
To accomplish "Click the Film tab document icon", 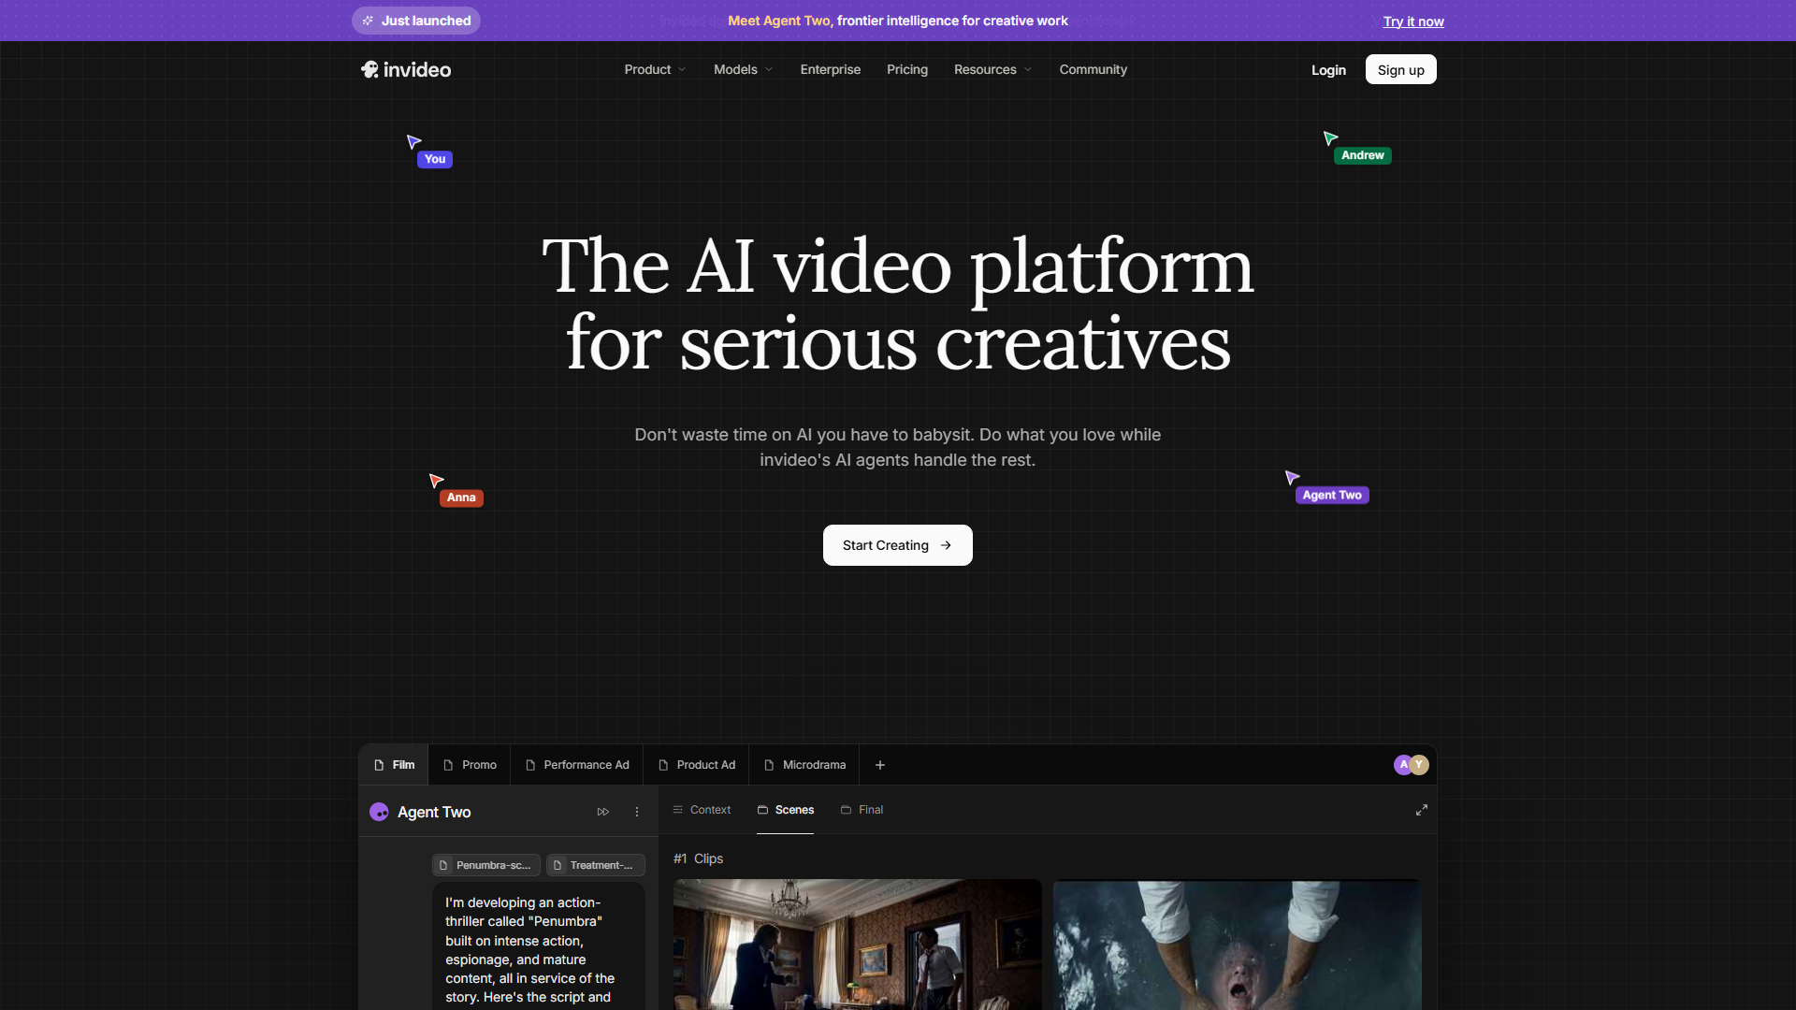I will (x=379, y=765).
